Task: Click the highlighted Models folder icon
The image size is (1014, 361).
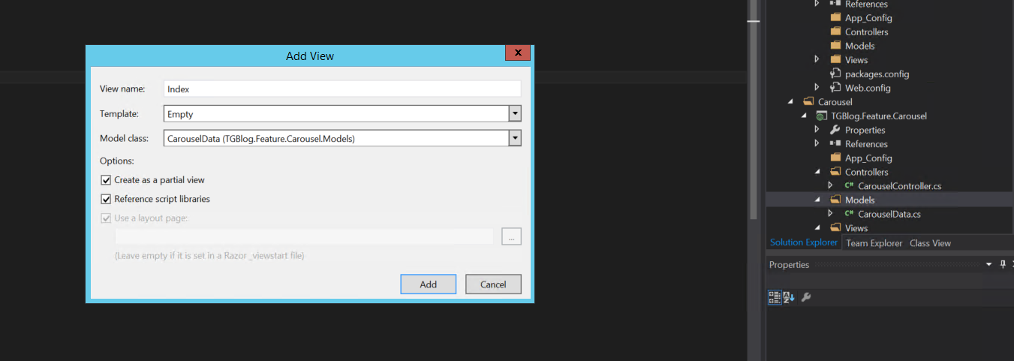Action: pos(835,200)
